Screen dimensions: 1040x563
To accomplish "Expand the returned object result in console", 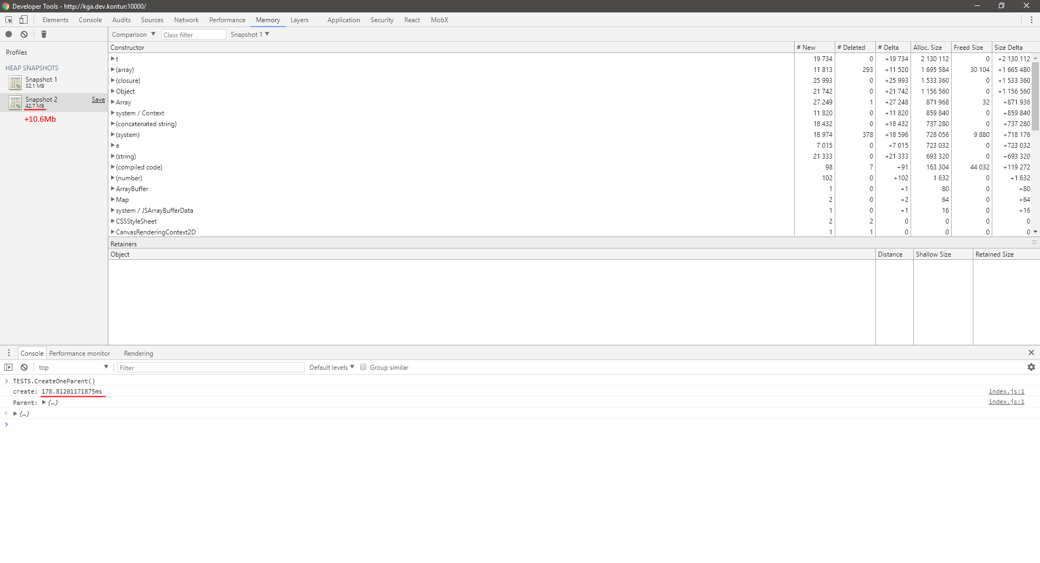I will (15, 413).
